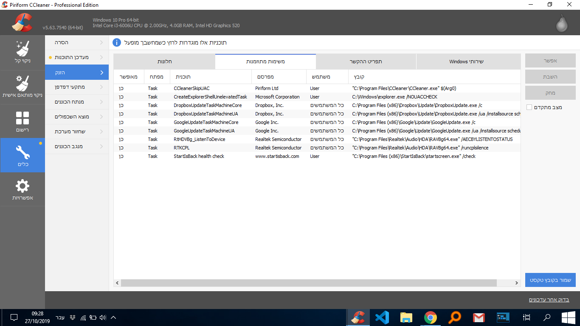Sort by the מפרסם column header
This screenshot has height=326, width=580.
pos(279,77)
